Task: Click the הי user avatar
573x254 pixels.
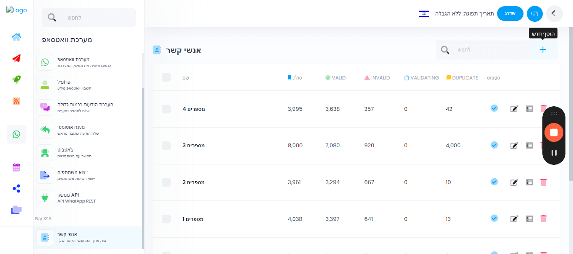Action: click(x=535, y=13)
